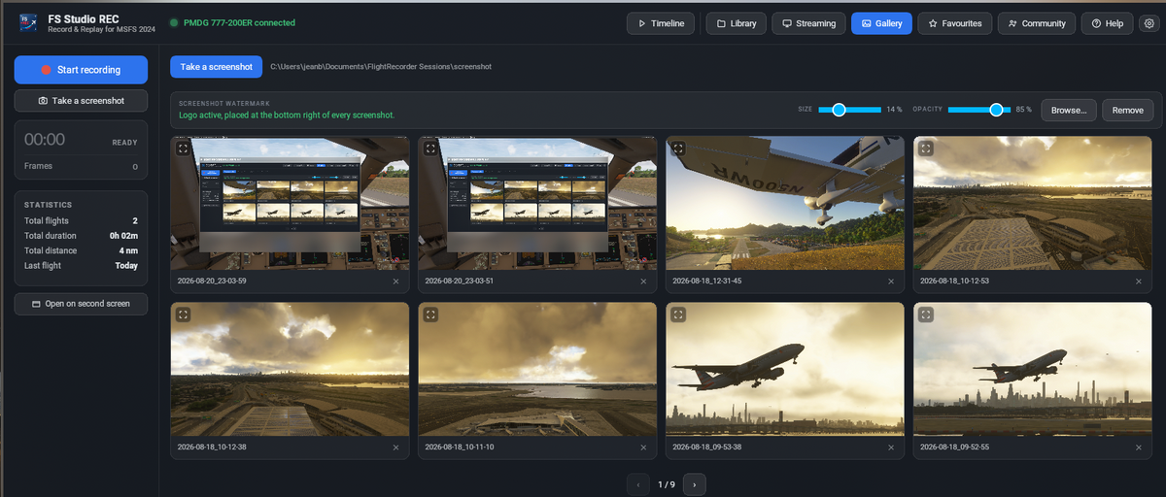The image size is (1166, 497).
Task: Open the Library tab
Action: pos(737,23)
